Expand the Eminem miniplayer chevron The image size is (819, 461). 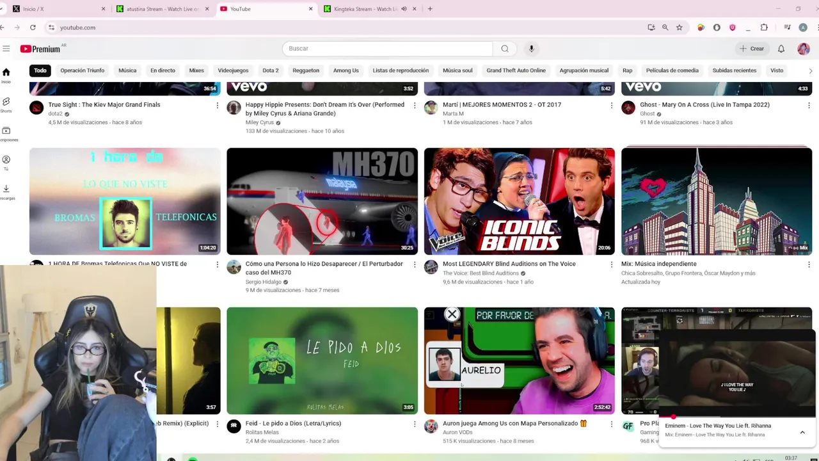[802, 432]
